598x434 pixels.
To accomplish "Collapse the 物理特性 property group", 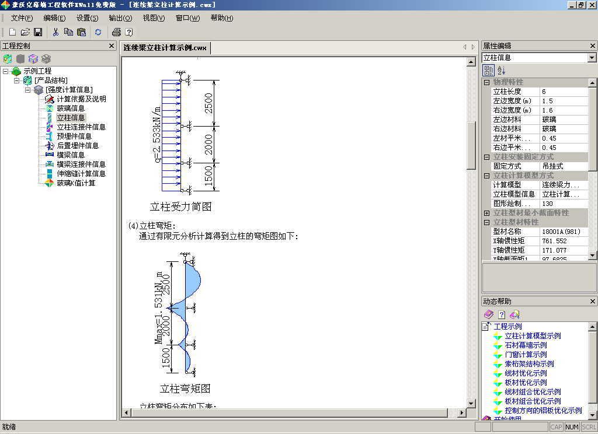I will pos(486,82).
